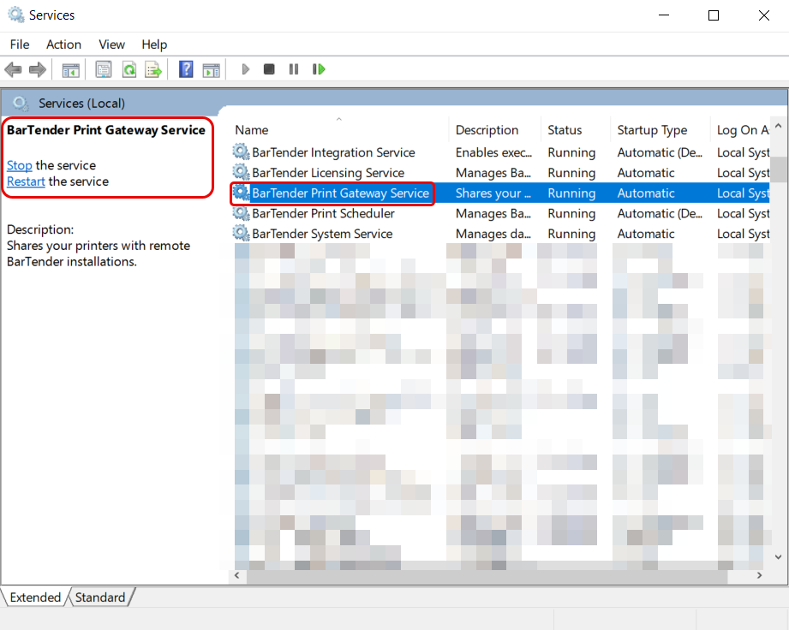Screen dimensions: 789x630
Task: Click the Pause Service toolbar icon
Action: 294,68
